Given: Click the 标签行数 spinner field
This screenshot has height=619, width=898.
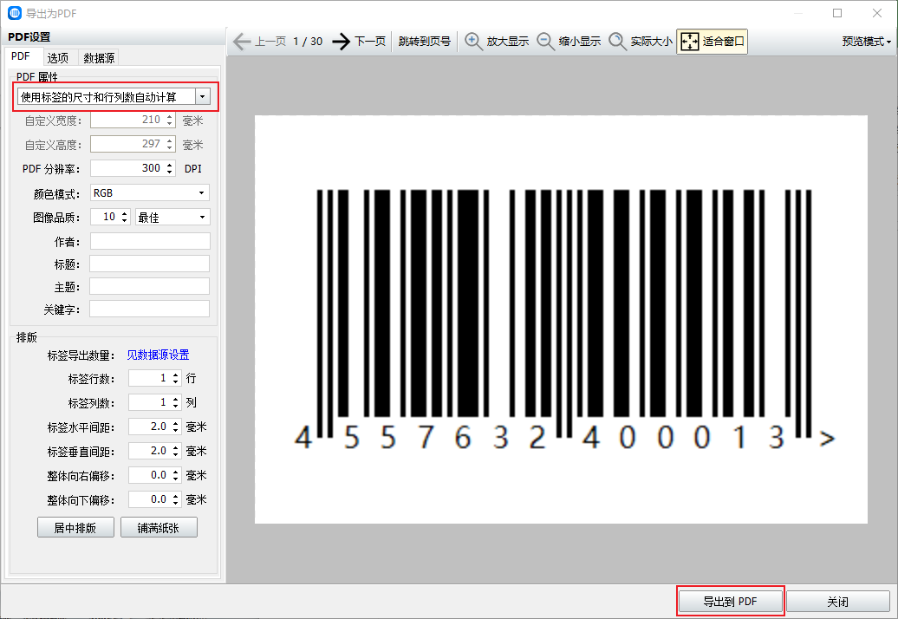Looking at the screenshot, I should click(x=154, y=378).
